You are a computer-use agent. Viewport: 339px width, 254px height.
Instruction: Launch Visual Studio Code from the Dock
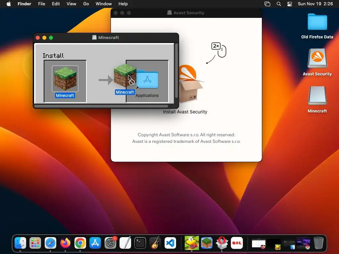170,243
